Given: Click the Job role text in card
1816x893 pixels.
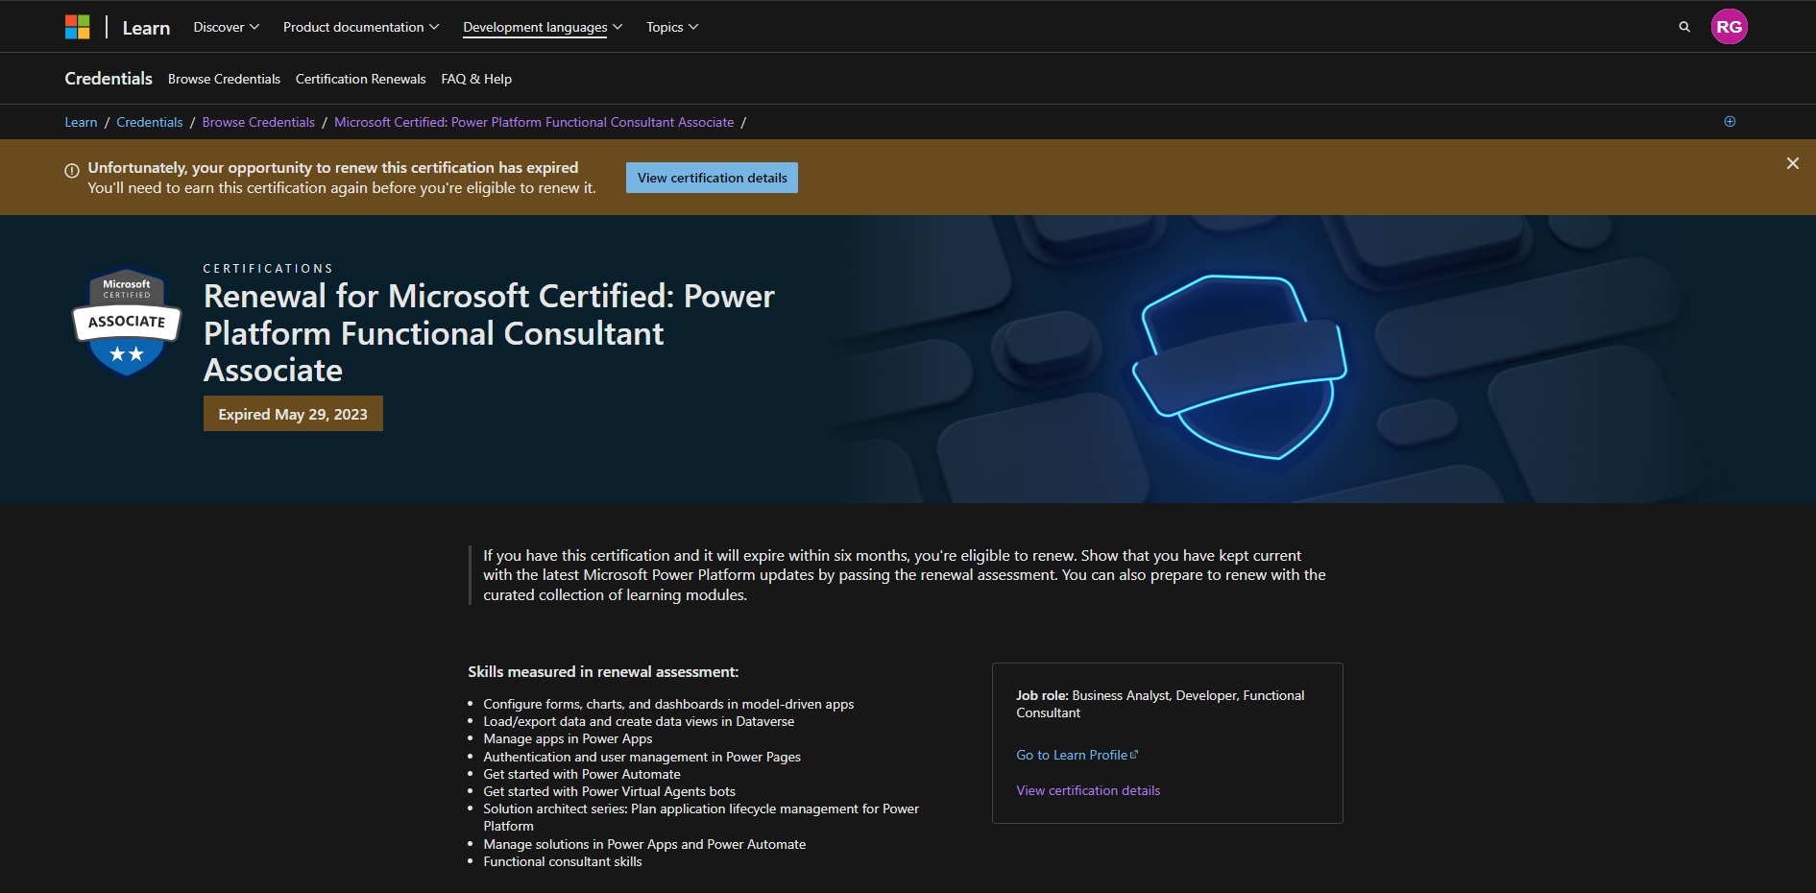Looking at the screenshot, I should [1160, 704].
